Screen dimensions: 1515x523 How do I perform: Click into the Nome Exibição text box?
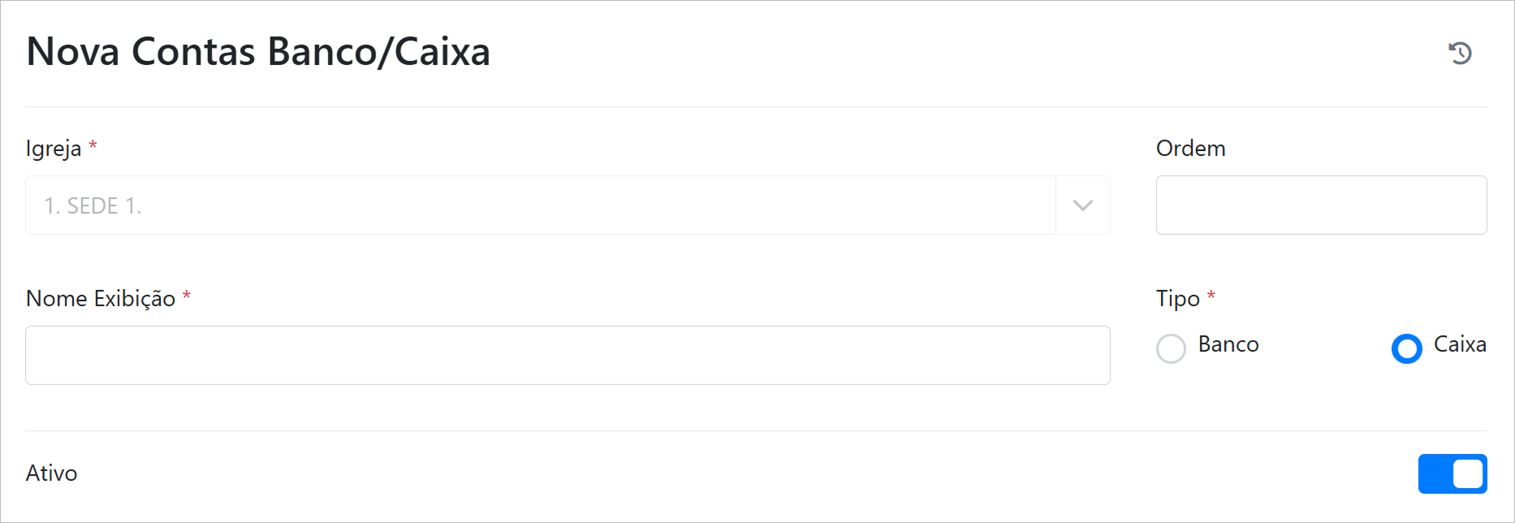click(568, 356)
